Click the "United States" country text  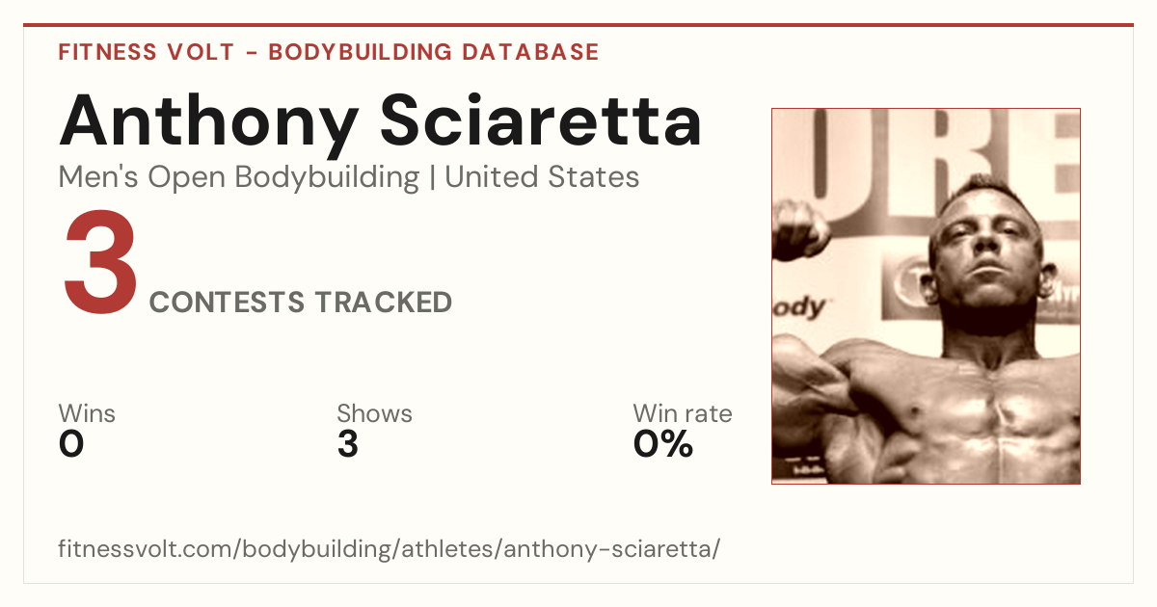point(542,178)
